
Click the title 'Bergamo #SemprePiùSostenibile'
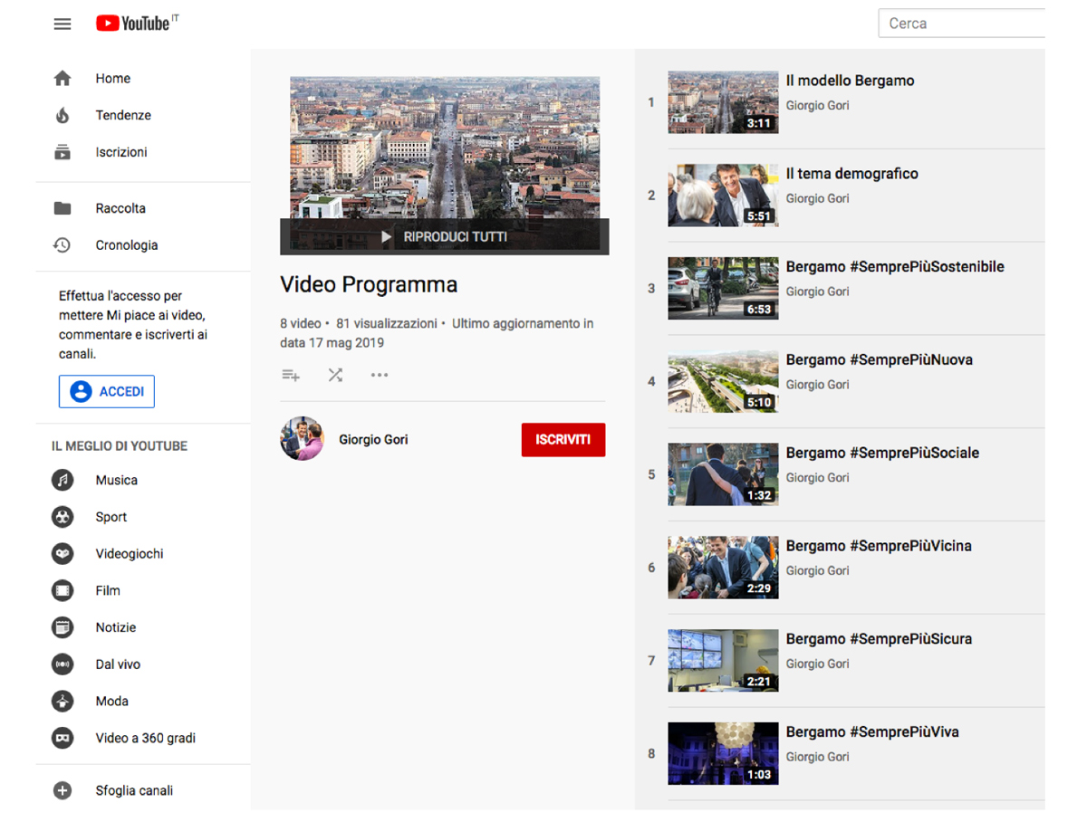[895, 267]
